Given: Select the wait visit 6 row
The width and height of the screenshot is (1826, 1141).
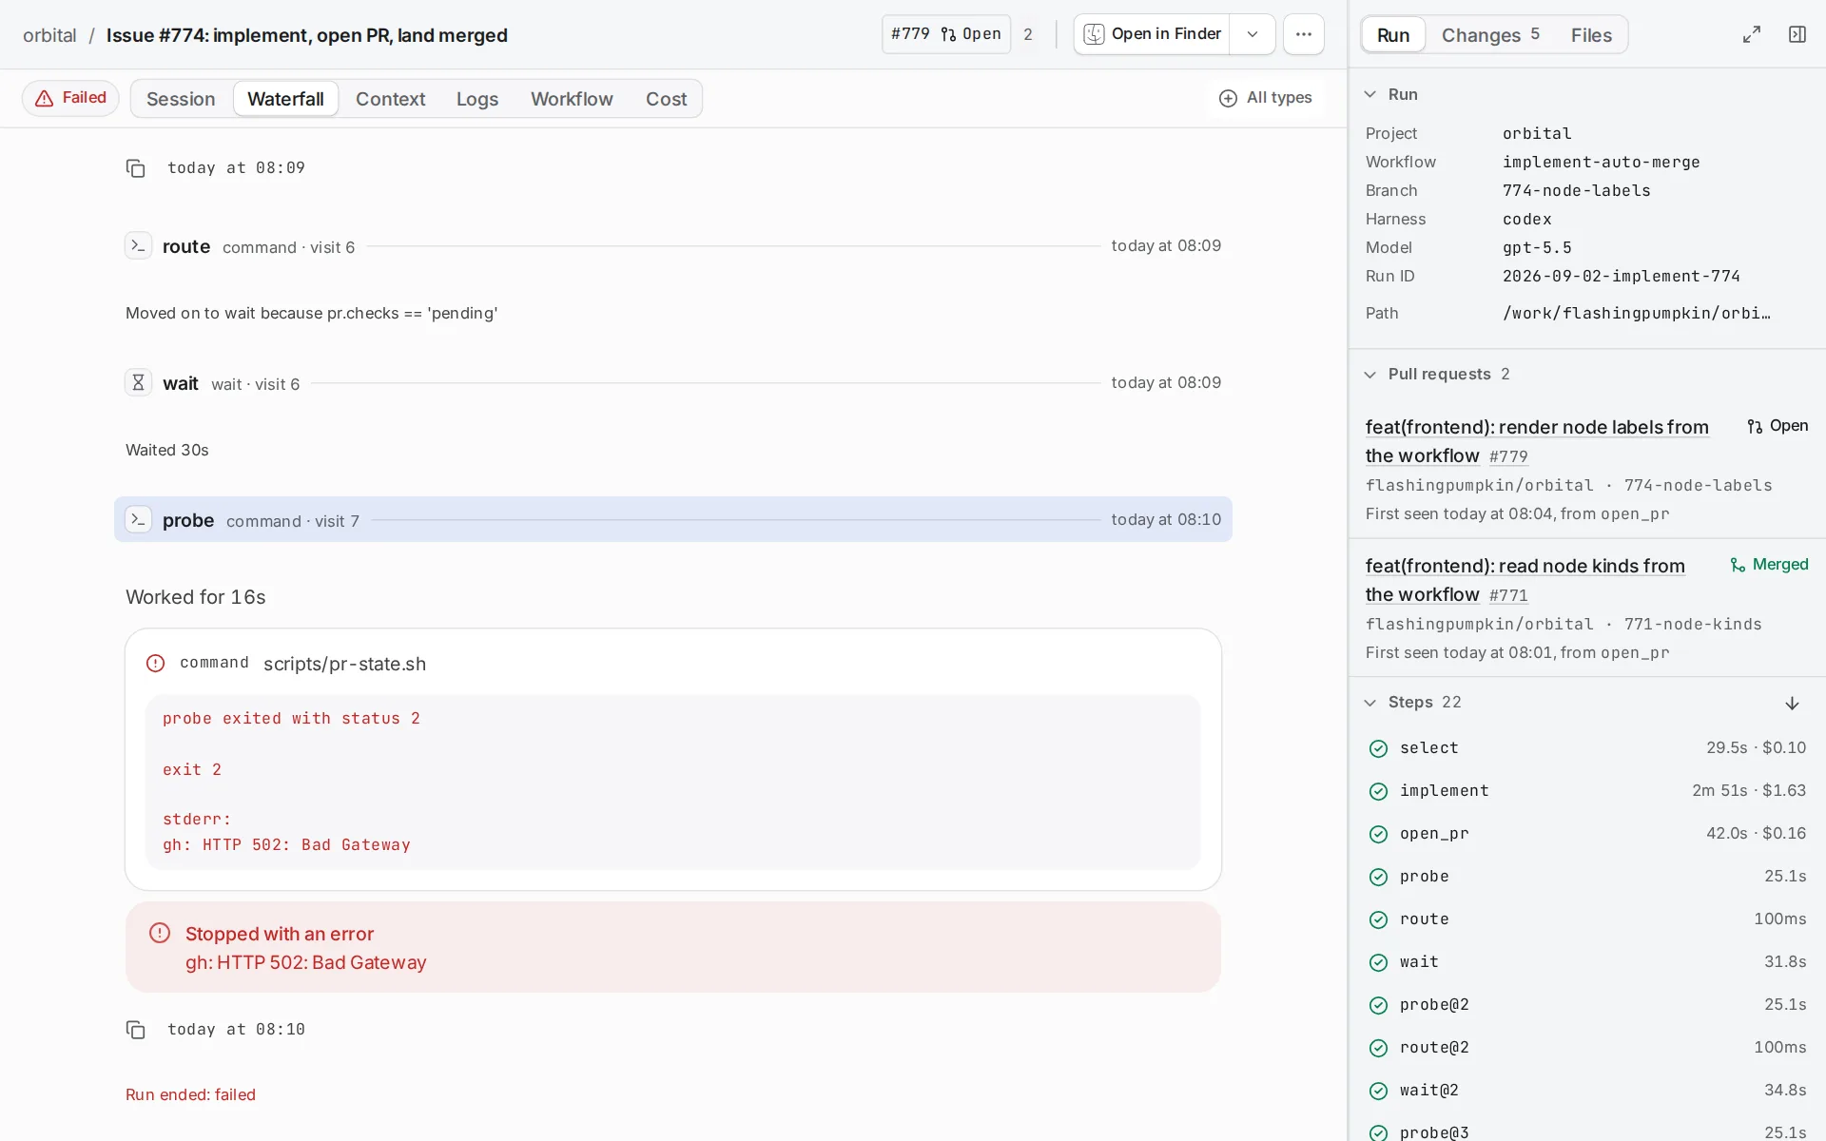Looking at the screenshot, I should coord(673,383).
